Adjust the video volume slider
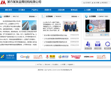 click(105, 35)
